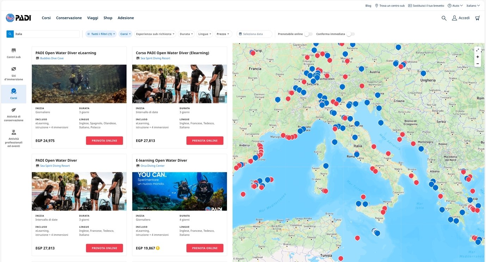
Task: Click the map fullscreen expand icon
Action: pos(478,50)
